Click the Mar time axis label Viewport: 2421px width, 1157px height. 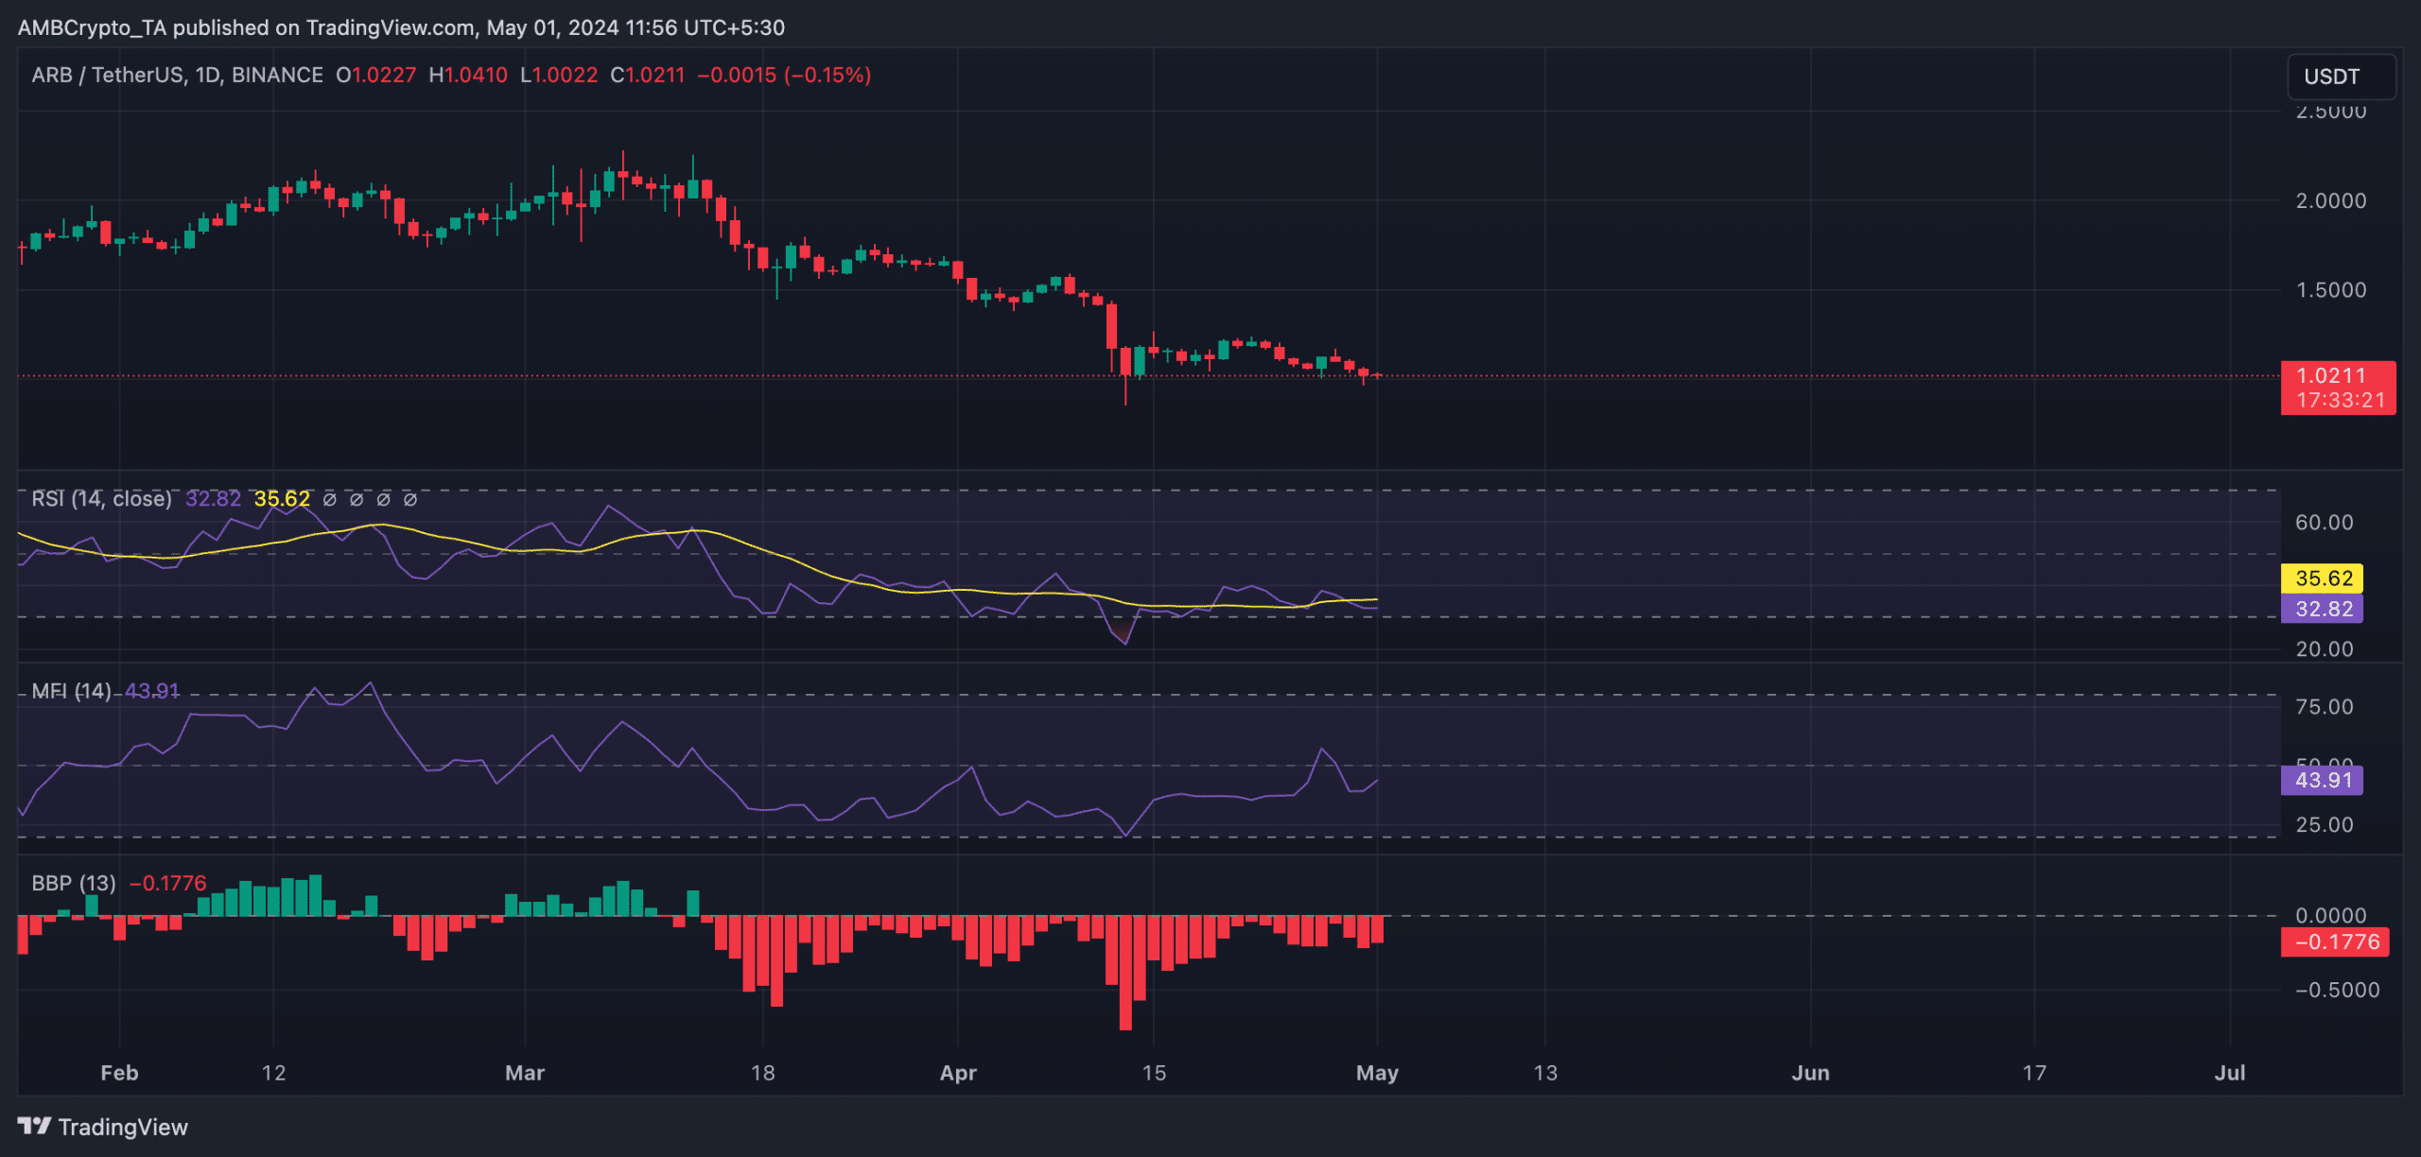coord(525,1073)
